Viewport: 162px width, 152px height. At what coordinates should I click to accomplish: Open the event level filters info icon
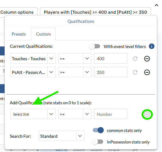152,46
